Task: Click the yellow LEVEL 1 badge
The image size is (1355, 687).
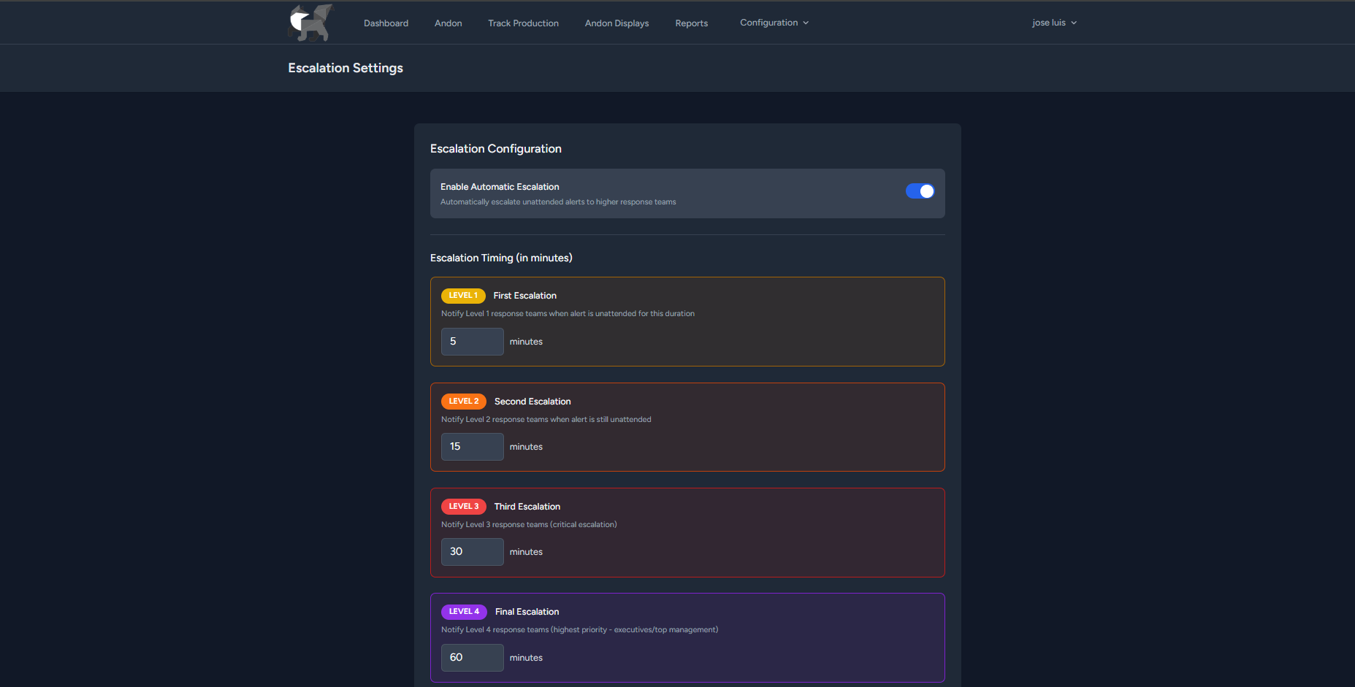Action: [x=463, y=296]
